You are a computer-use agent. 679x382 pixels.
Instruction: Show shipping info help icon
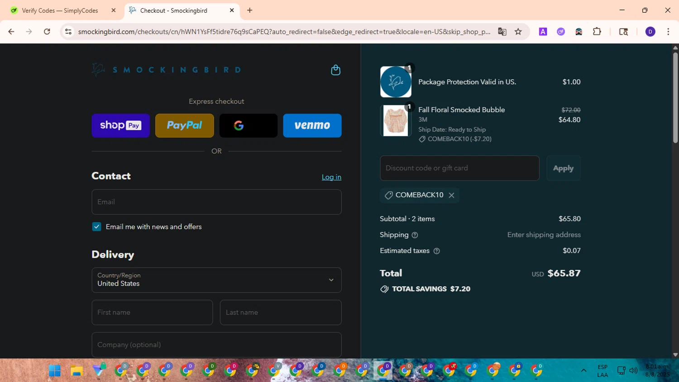(x=415, y=235)
